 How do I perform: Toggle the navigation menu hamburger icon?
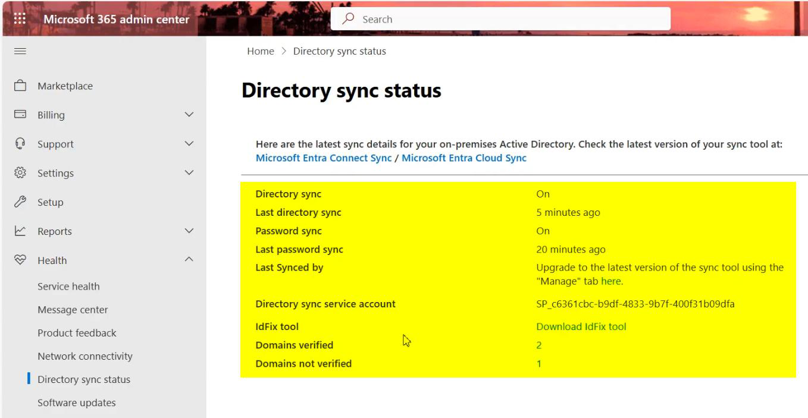point(20,51)
